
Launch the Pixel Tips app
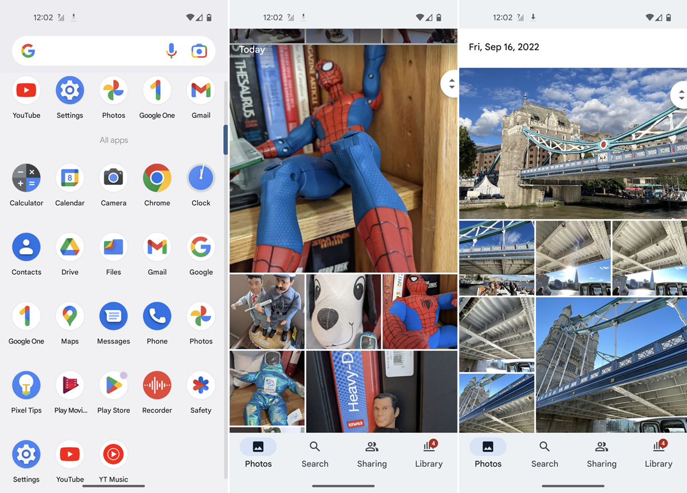click(x=26, y=386)
